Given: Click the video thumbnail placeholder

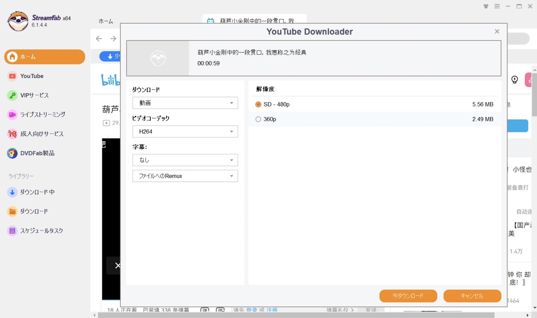Looking at the screenshot, I should click(x=158, y=58).
